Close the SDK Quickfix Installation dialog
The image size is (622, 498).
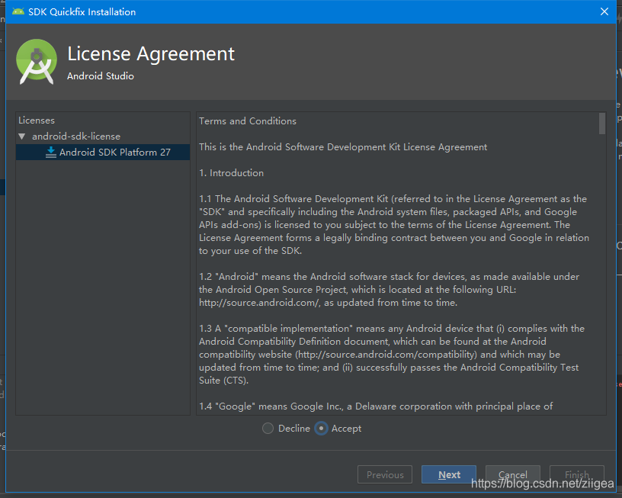click(x=604, y=11)
